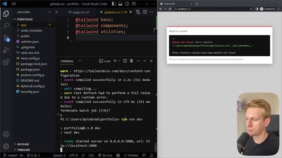Click the Prettier status item

pyautogui.click(x=131, y=155)
